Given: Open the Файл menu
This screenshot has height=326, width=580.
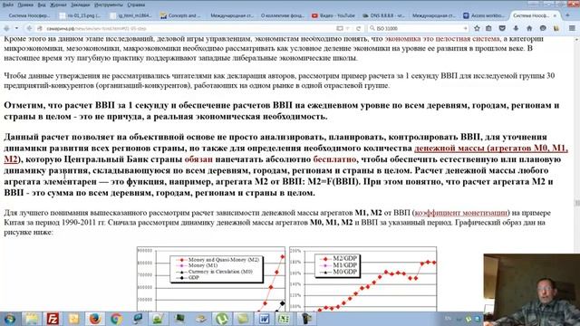Looking at the screenshot, I should pyautogui.click(x=7, y=5).
